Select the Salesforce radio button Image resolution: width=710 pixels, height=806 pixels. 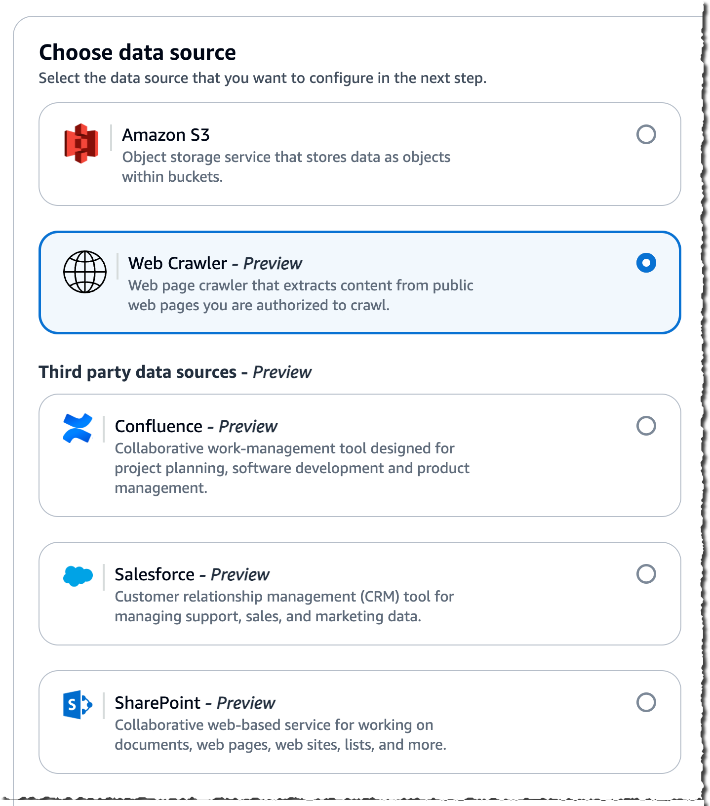tap(647, 574)
